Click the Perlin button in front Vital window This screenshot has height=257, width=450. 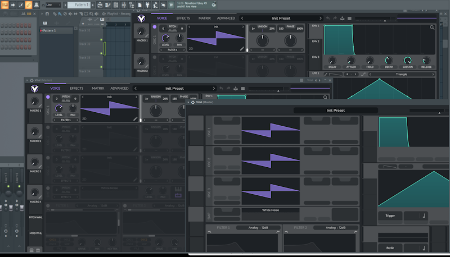click(x=390, y=248)
